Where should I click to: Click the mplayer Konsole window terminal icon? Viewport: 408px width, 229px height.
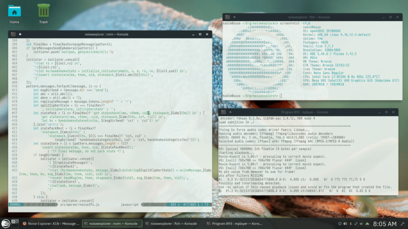[224, 113]
